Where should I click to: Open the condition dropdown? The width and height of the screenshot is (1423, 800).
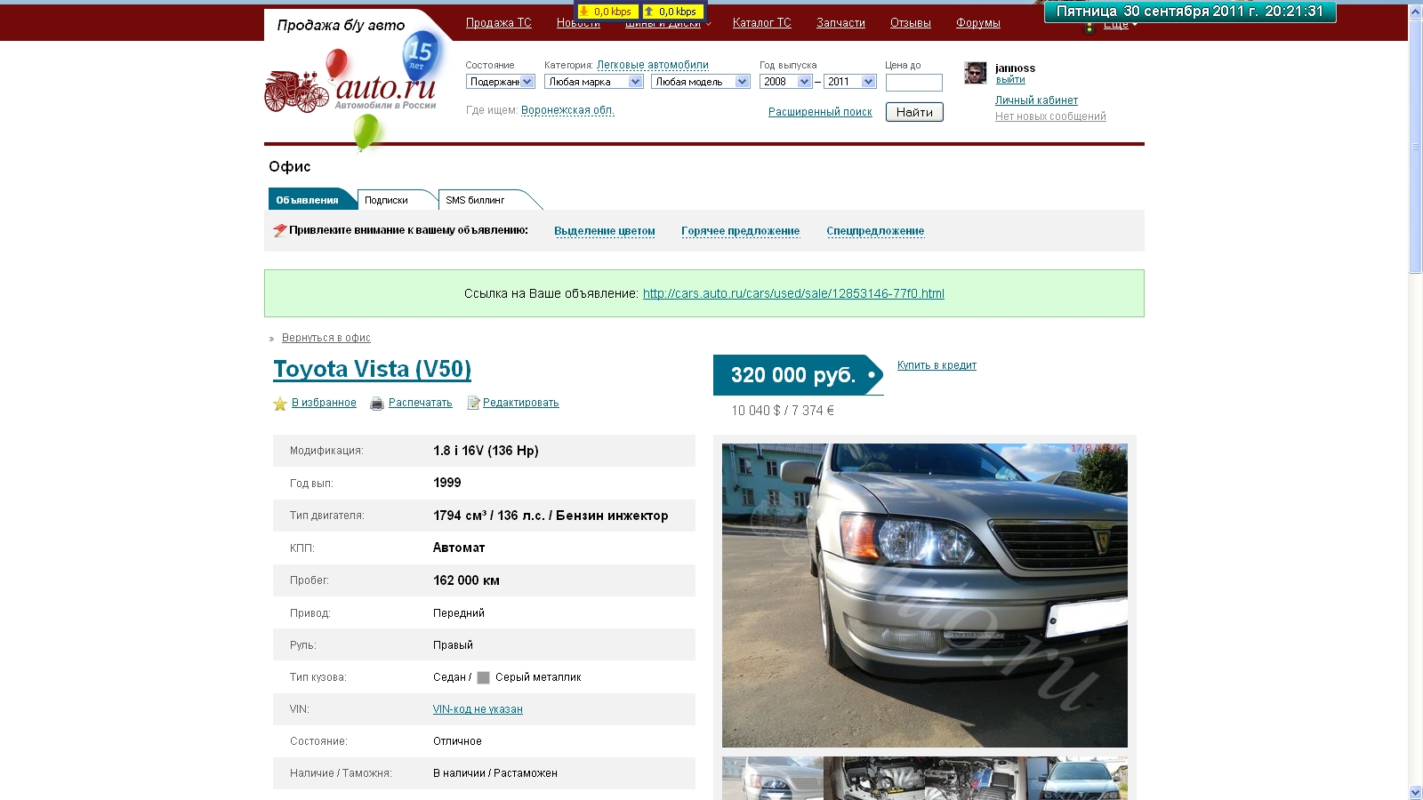pos(501,82)
